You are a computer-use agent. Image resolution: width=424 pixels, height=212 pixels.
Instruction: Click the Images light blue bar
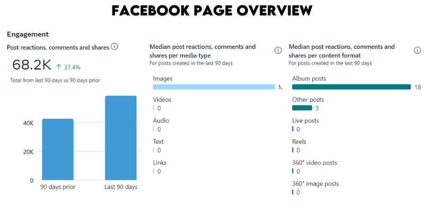pos(214,87)
